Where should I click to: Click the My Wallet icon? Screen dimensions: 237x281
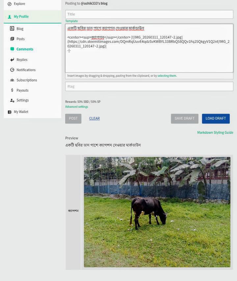pos(10,112)
